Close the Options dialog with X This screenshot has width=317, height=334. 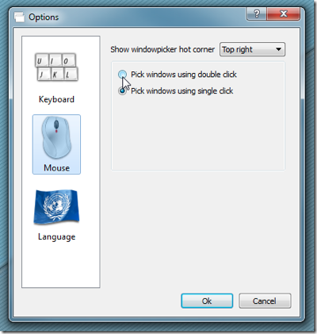[x=284, y=13]
